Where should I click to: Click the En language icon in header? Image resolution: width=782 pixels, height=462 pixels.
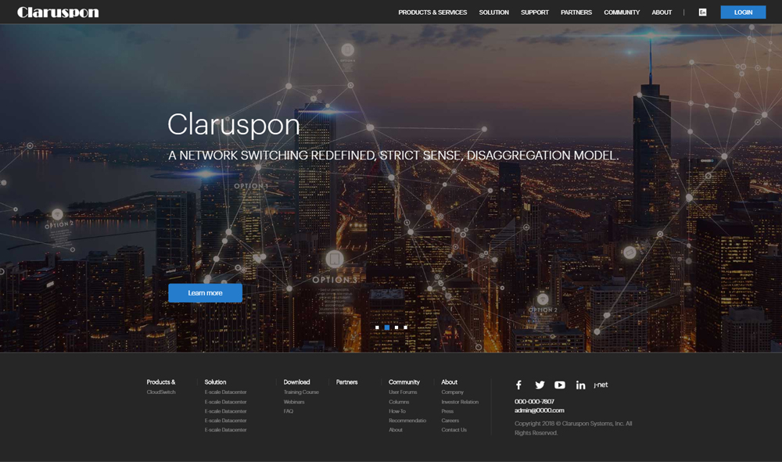pos(702,13)
